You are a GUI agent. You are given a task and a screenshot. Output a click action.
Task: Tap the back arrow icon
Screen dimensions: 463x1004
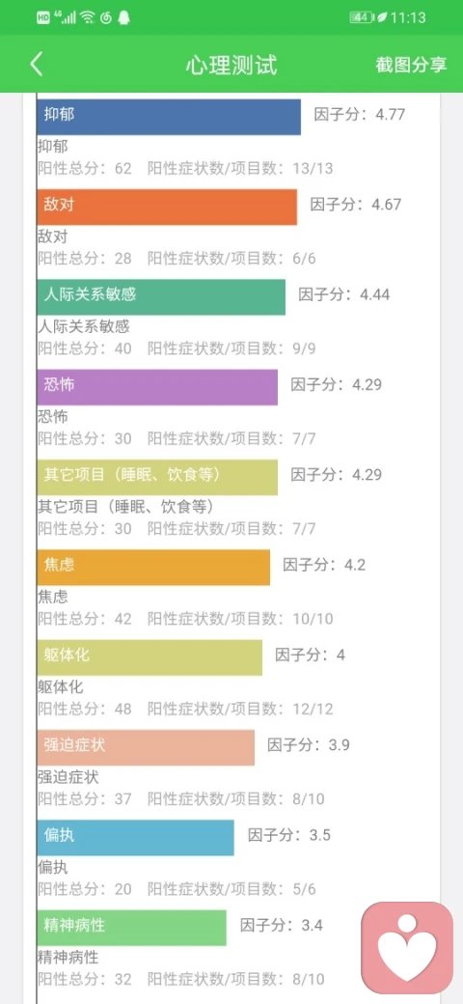point(37,65)
